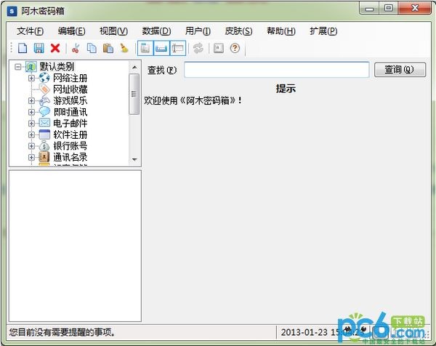
Task: Expand the 网络注册 tree node
Action: 31,79
